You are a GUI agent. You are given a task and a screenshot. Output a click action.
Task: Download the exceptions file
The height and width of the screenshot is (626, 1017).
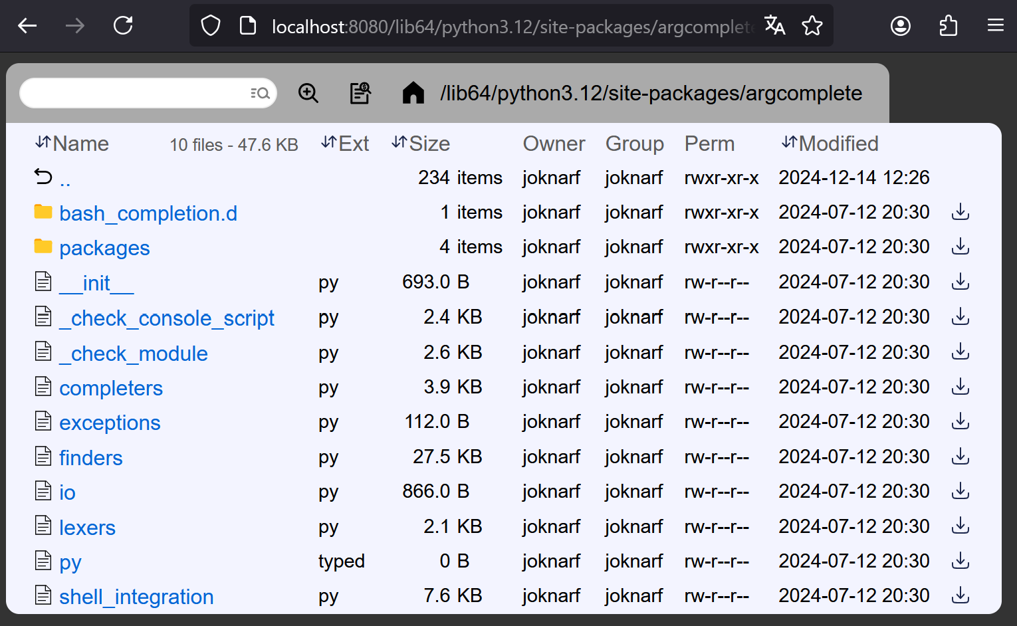(x=960, y=422)
